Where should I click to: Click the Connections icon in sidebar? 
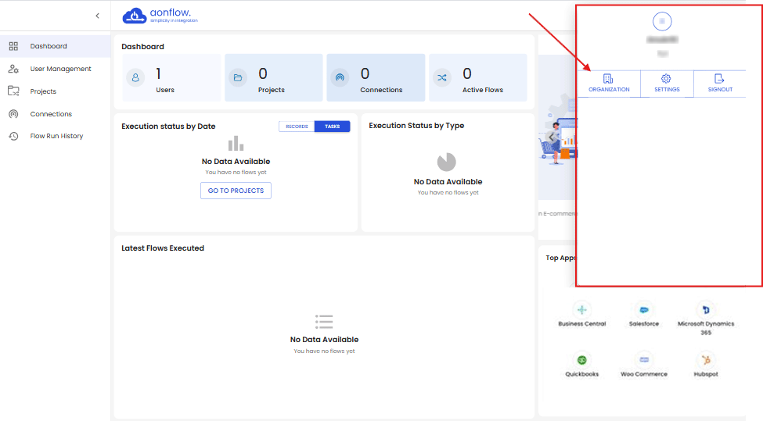[13, 114]
